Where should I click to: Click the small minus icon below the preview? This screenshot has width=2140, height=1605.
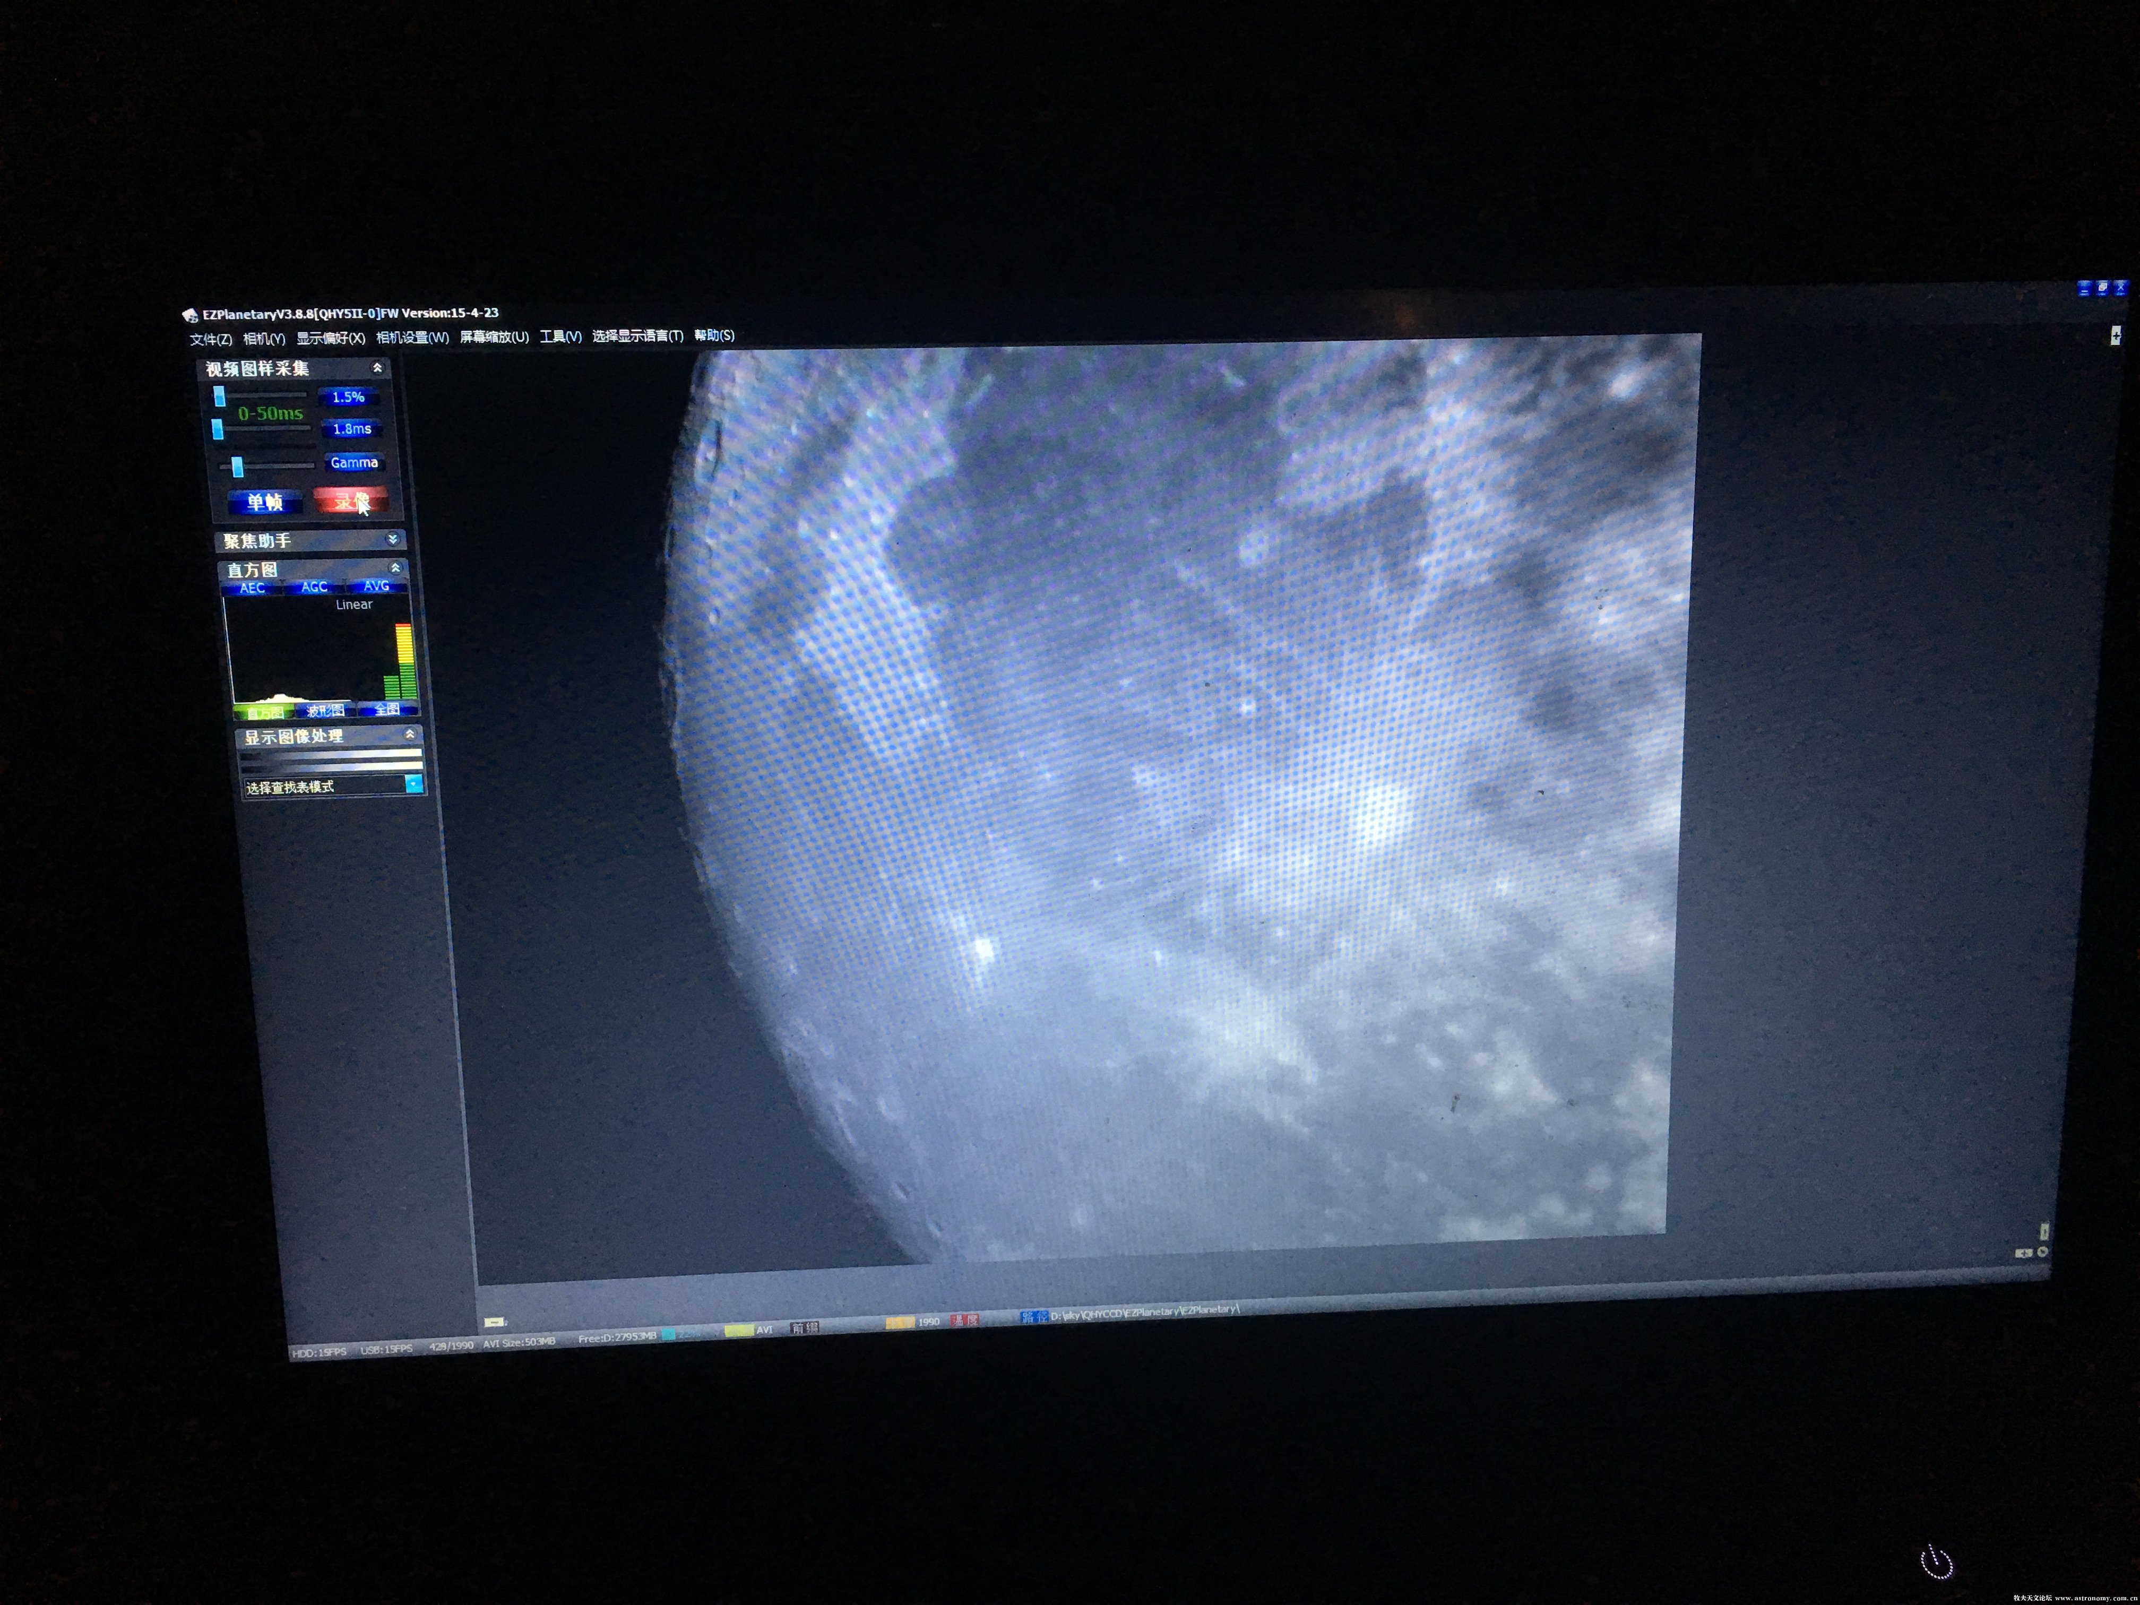pos(494,1322)
